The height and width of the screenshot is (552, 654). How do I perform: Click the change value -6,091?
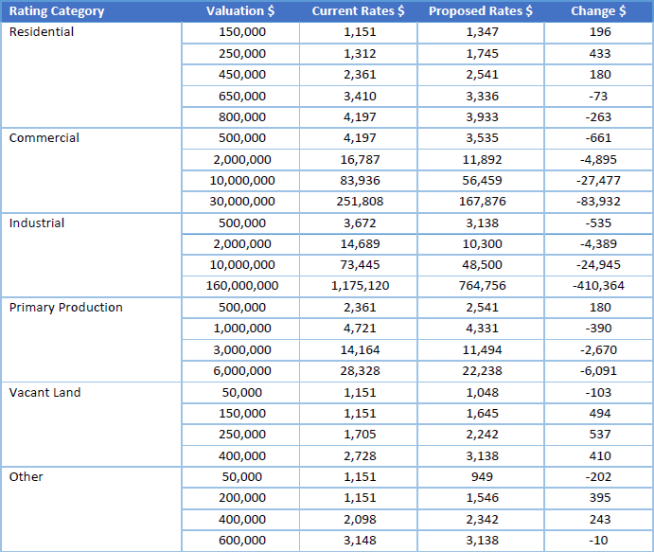[598, 371]
